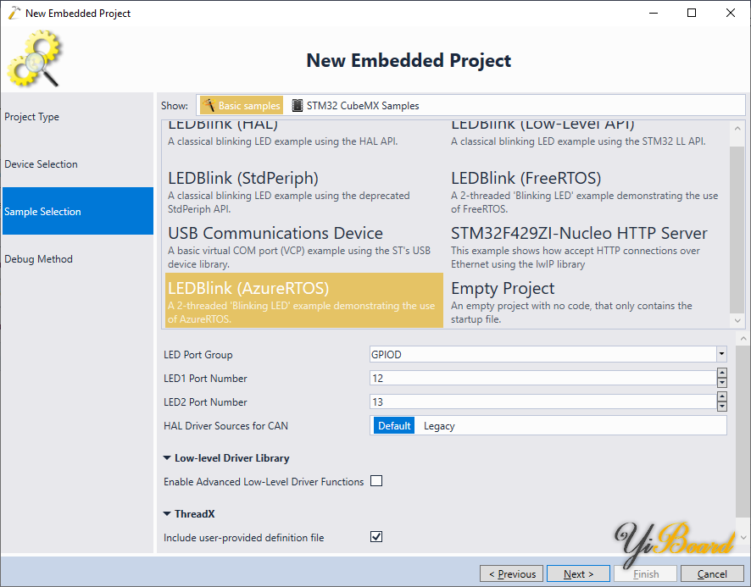The image size is (751, 587).
Task: Collapse the Low-level Driver Library section
Action: click(x=167, y=458)
